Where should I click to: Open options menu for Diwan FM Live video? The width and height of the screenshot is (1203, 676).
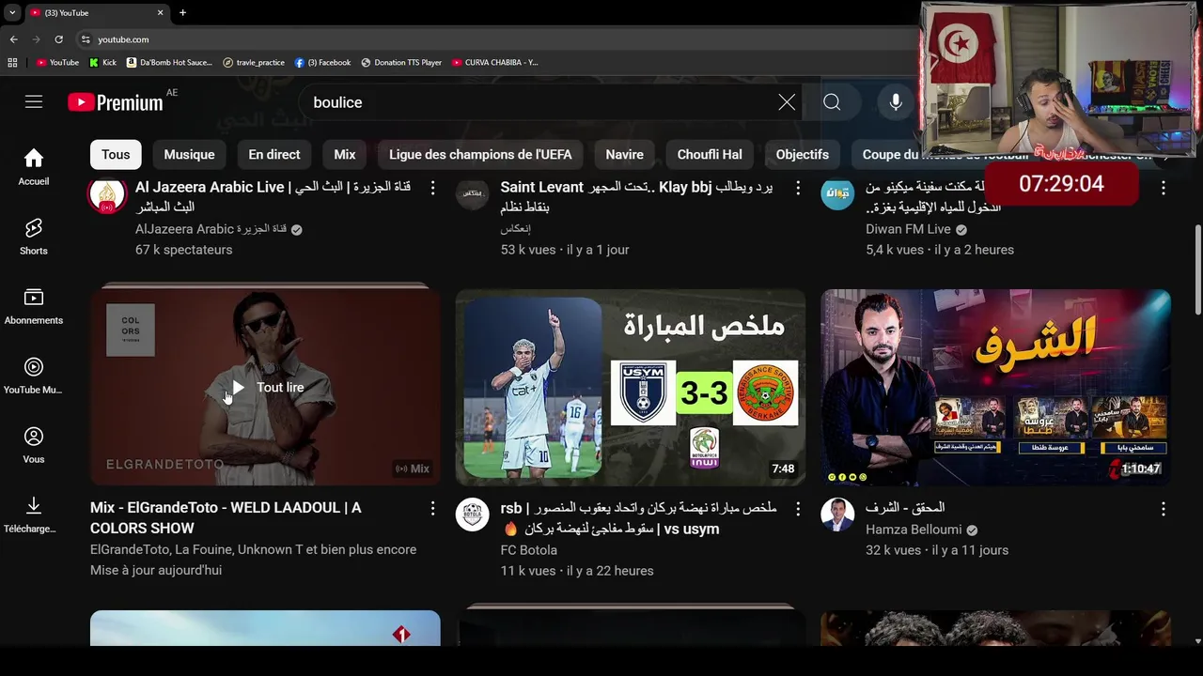tap(1163, 188)
